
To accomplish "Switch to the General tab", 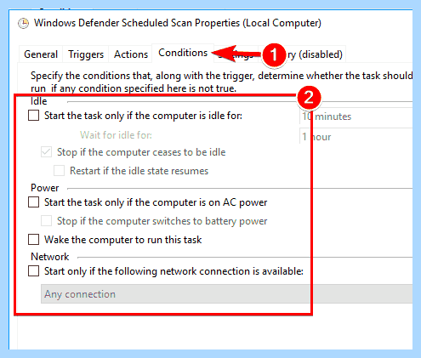I will click(41, 54).
